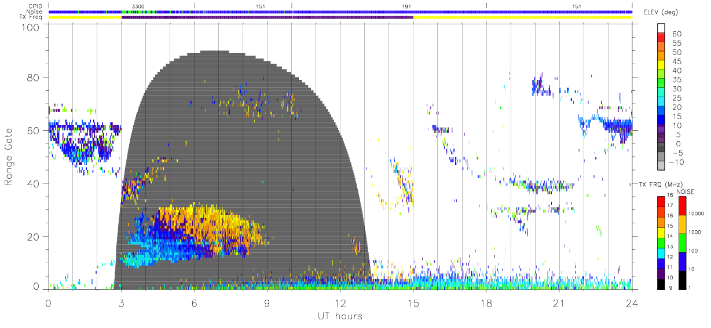Image resolution: width=711 pixels, height=328 pixels.
Task: Click the 80 tick label on Range Gate axis
Action: [x=32, y=78]
